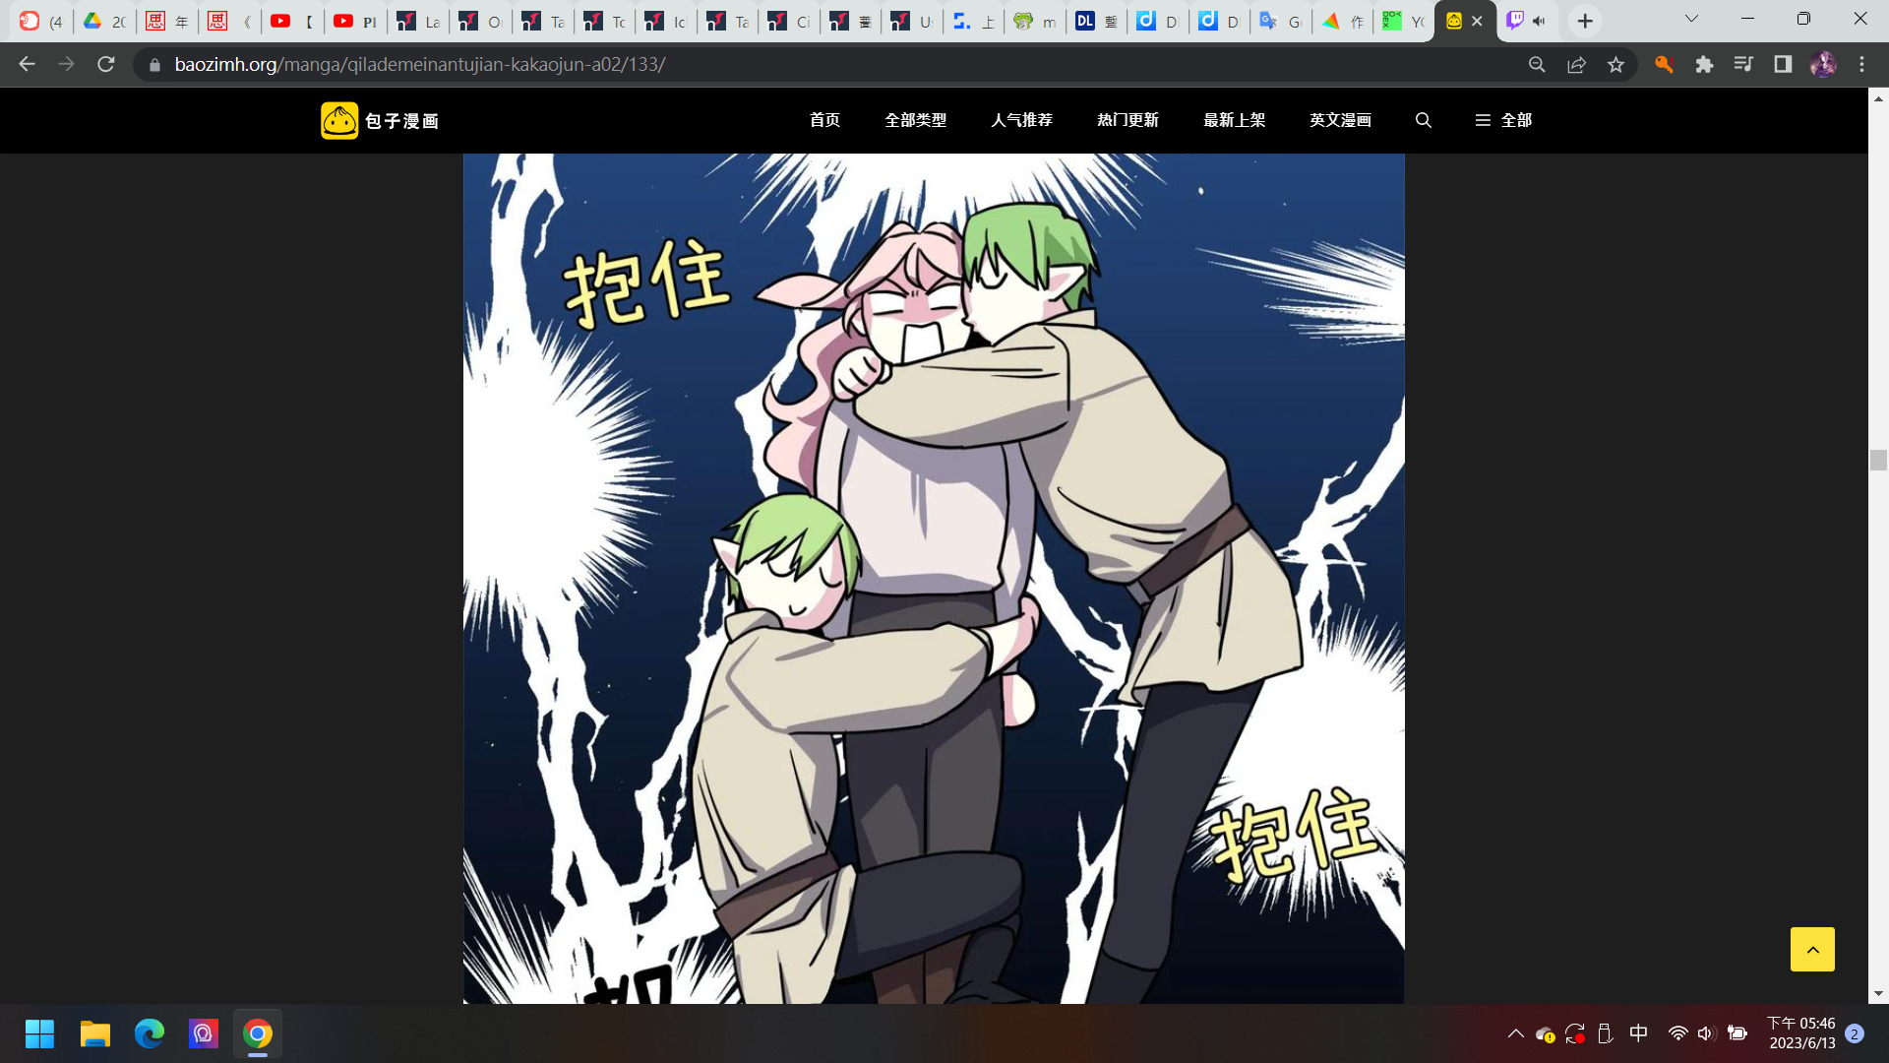Screen dimensions: 1889x1063
Task: Open the volume speaker tray icon
Action: pyautogui.click(x=1705, y=1033)
